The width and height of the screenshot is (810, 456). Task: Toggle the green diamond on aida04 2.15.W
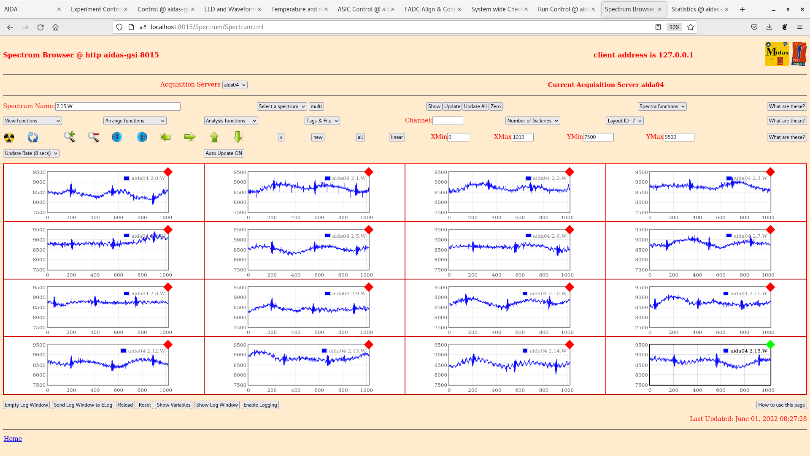[x=770, y=345]
